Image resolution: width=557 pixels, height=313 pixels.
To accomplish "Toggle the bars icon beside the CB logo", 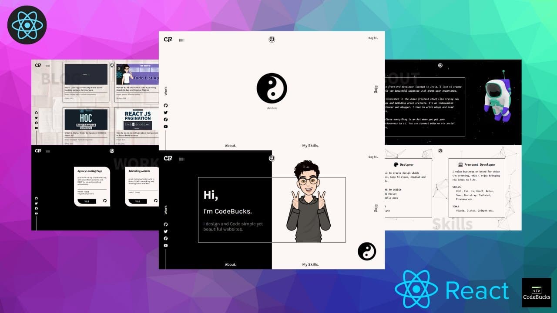I will coord(181,159).
